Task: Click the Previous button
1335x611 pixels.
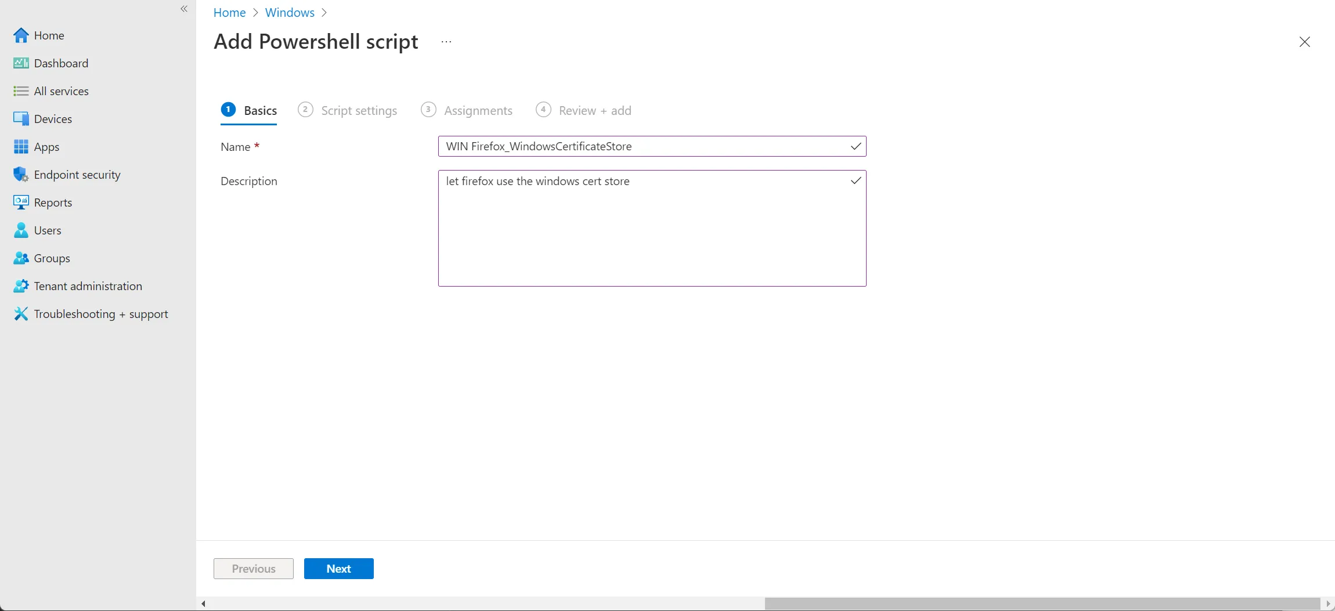Action: tap(254, 569)
